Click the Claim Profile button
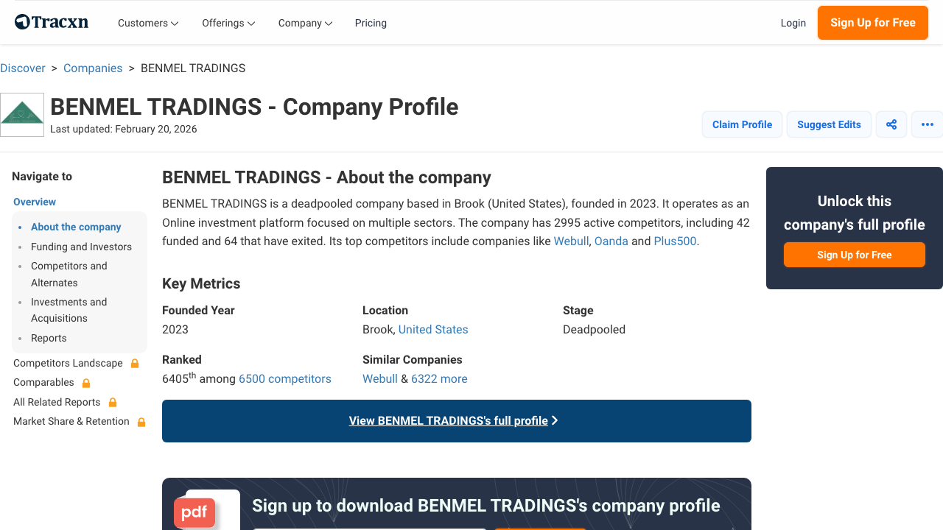943x530 pixels. 742,124
